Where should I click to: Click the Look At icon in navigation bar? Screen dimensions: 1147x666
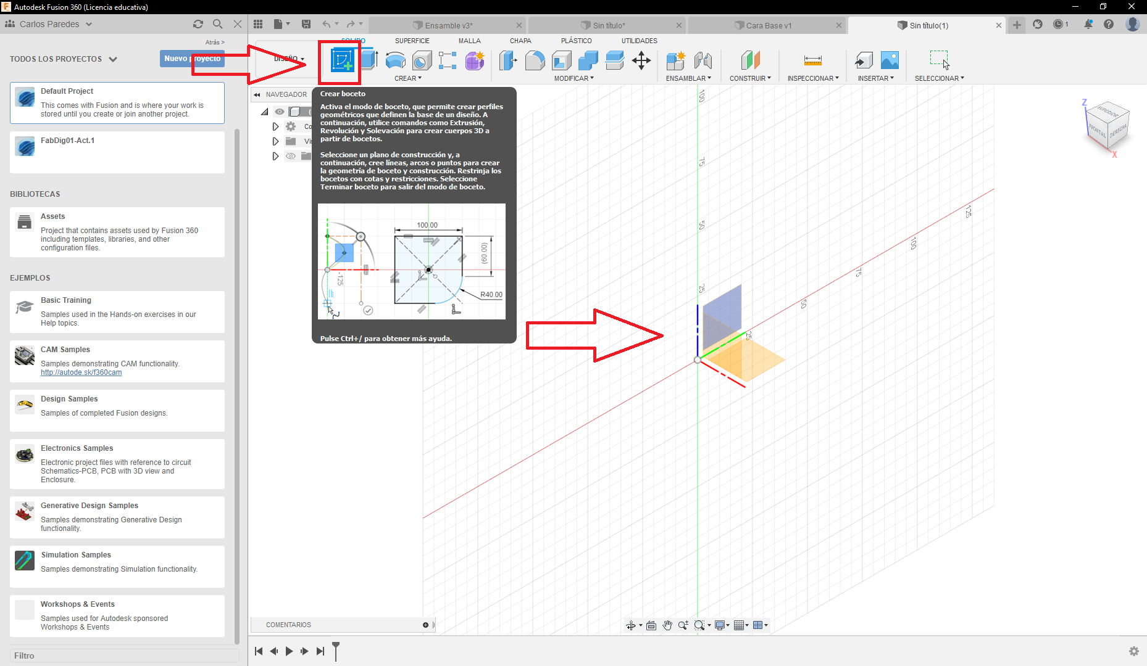(651, 625)
